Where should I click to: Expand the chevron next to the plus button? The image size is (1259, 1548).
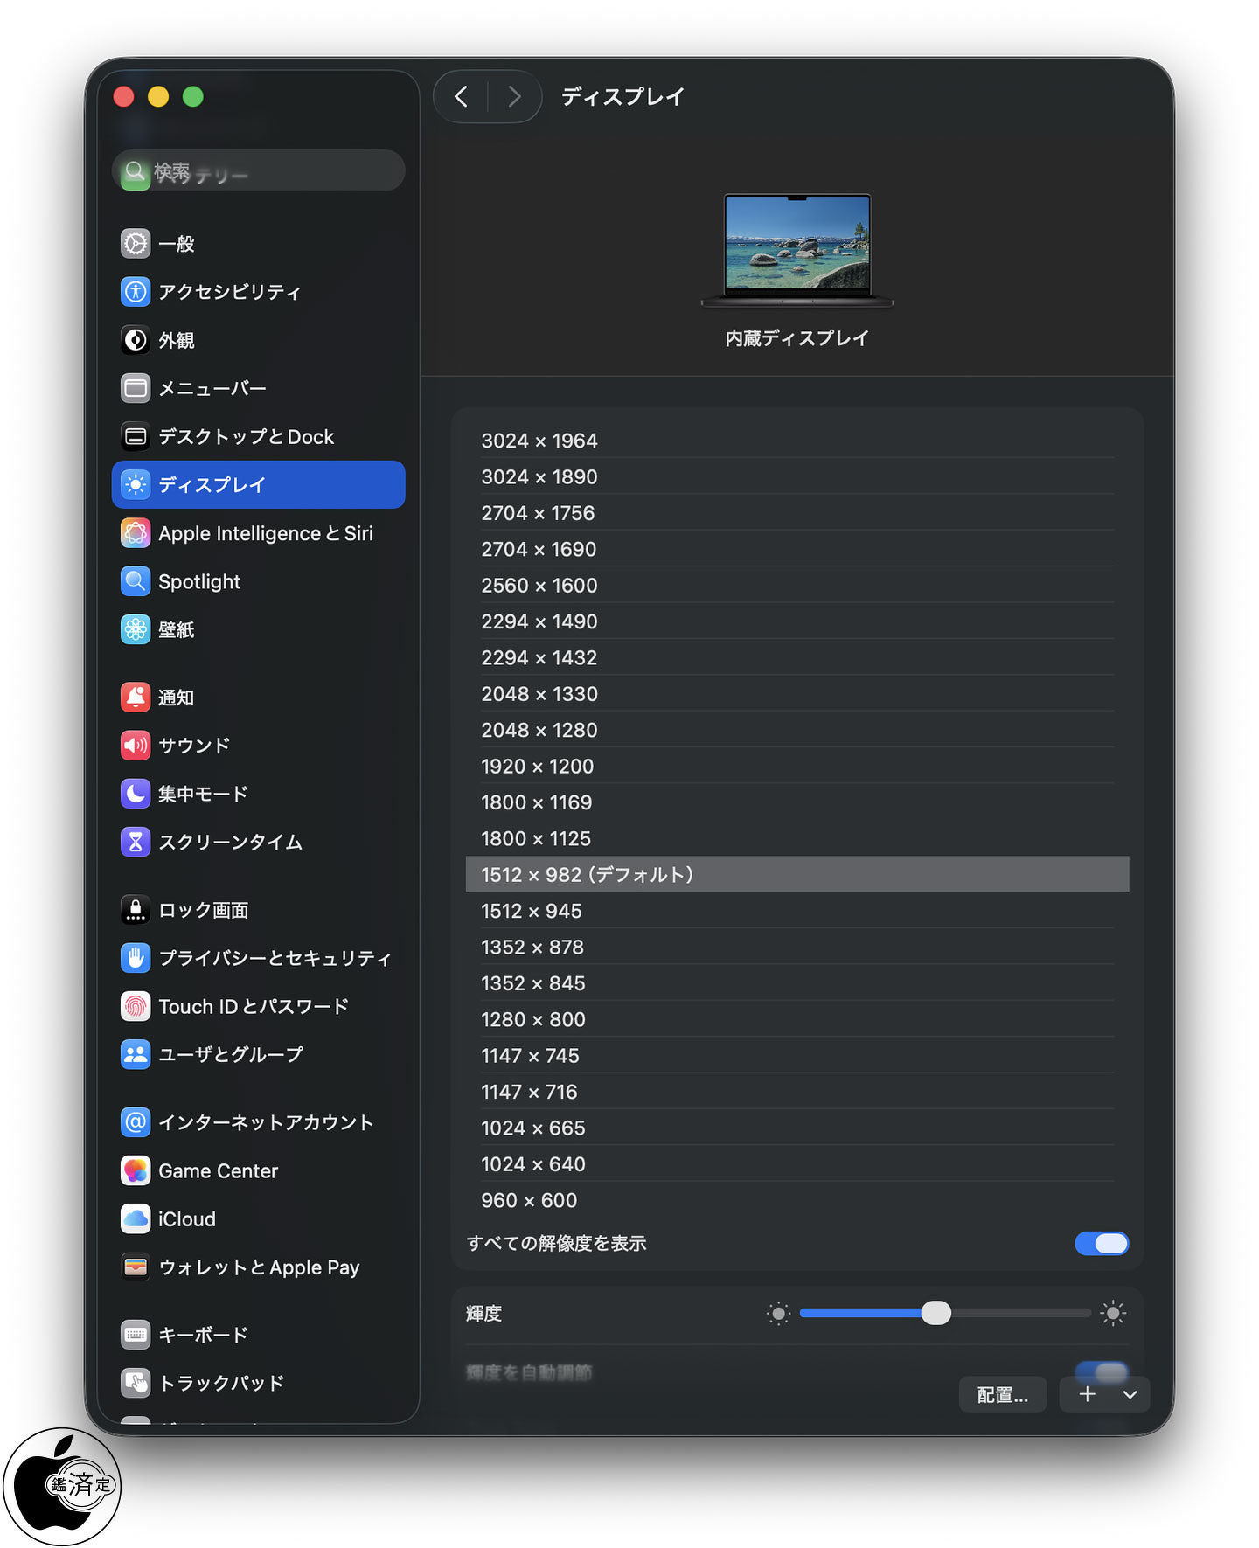tap(1130, 1394)
